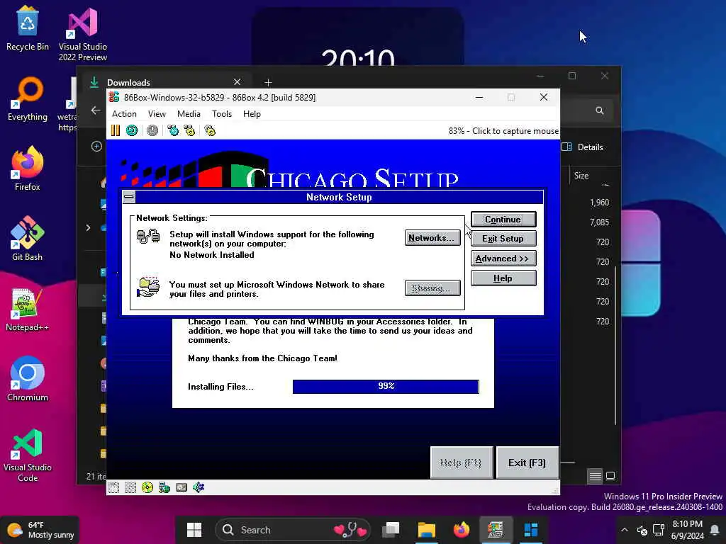Open Recycle Bin desktop icon
The width and height of the screenshot is (726, 544).
click(x=28, y=28)
